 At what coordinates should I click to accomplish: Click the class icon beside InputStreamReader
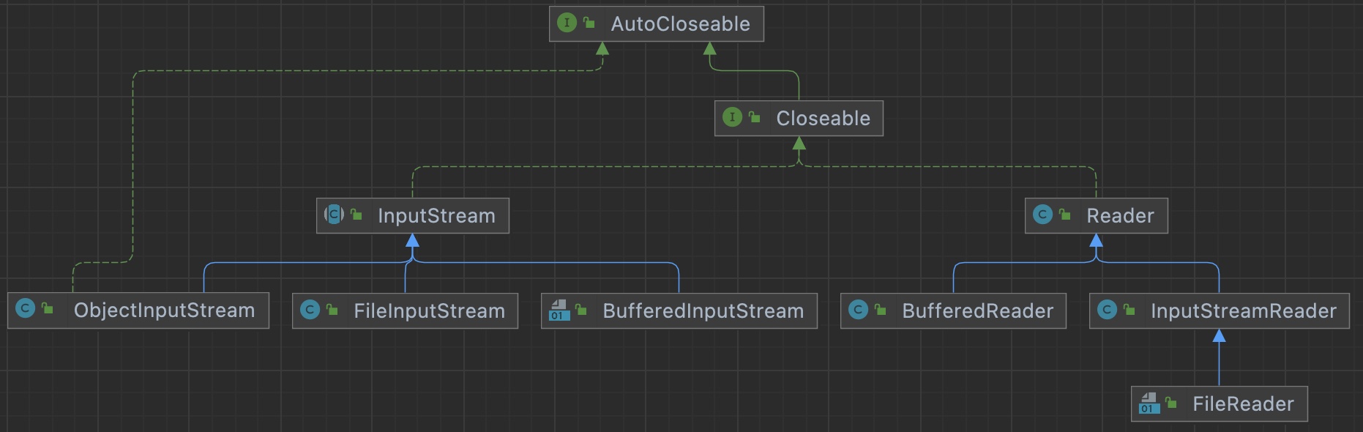(x=1107, y=310)
